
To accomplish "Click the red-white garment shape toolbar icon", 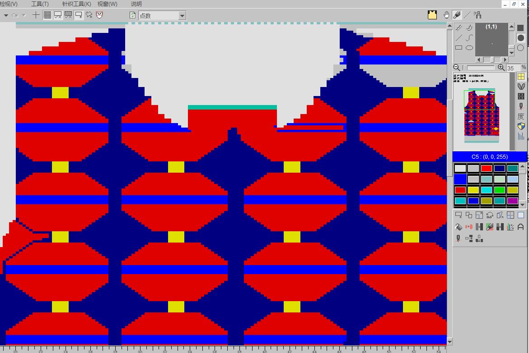I will [99, 15].
